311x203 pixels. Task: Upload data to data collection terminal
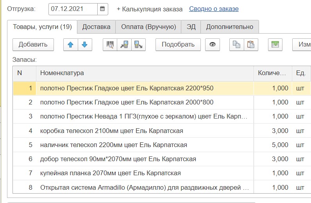click(138, 45)
